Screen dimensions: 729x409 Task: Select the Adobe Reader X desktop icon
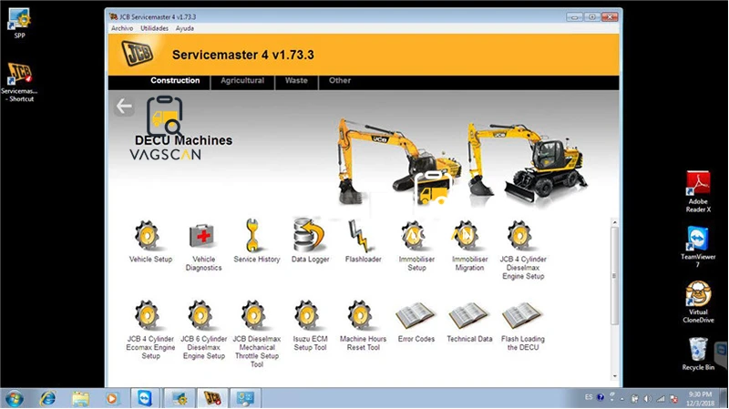point(698,192)
